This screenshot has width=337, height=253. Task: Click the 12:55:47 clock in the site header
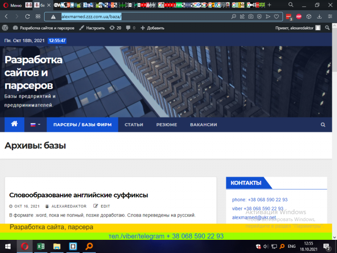pos(57,41)
